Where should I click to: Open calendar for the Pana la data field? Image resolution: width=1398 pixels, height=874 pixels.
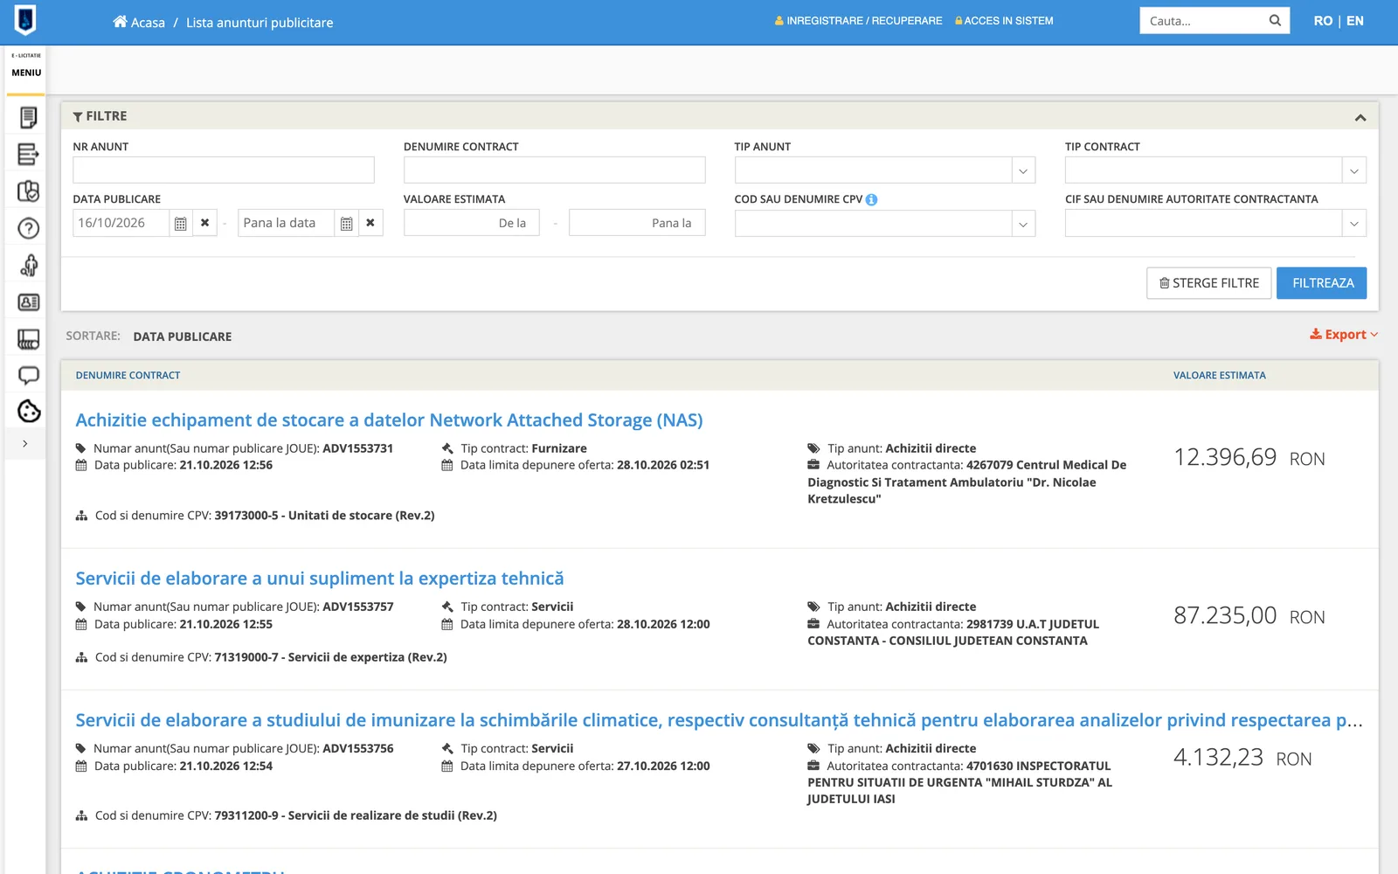(x=346, y=224)
